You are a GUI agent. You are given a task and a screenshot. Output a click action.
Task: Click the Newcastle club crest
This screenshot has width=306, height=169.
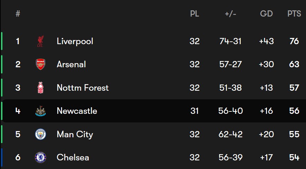[x=40, y=111]
